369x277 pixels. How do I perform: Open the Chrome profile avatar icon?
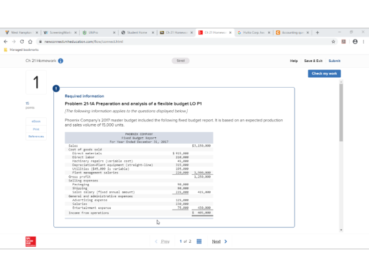pyautogui.click(x=355, y=42)
